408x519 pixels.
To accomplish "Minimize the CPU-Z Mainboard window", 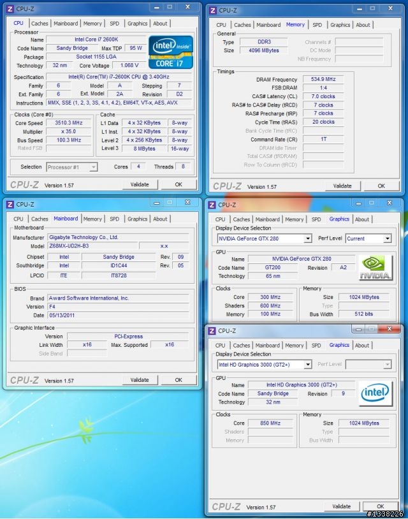I will pos(157,203).
